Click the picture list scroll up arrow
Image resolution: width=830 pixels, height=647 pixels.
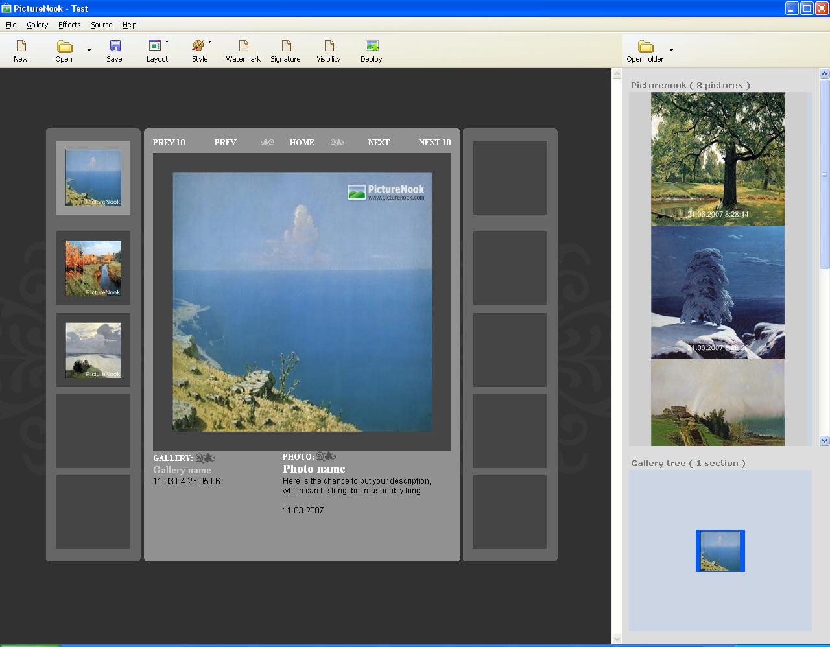(x=825, y=74)
